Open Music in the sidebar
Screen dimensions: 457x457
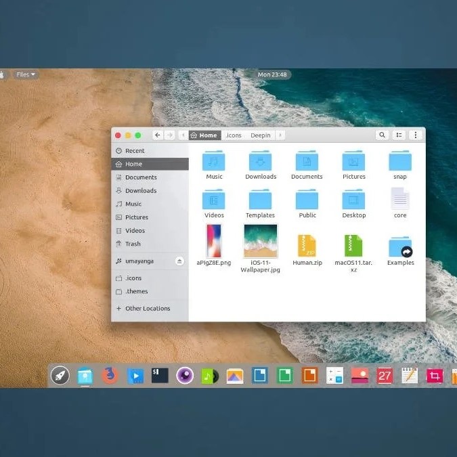pyautogui.click(x=150, y=204)
